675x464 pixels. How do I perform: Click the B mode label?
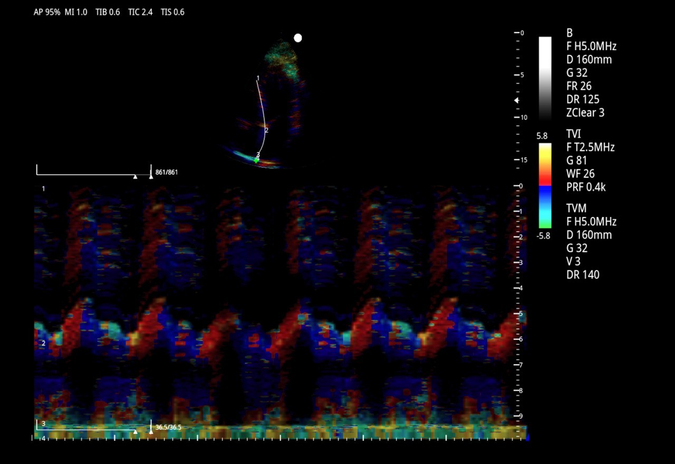pyautogui.click(x=570, y=33)
